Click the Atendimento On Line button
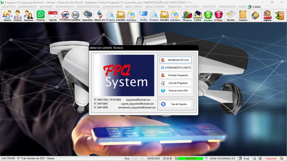The image size is (287, 161). [x=176, y=60]
